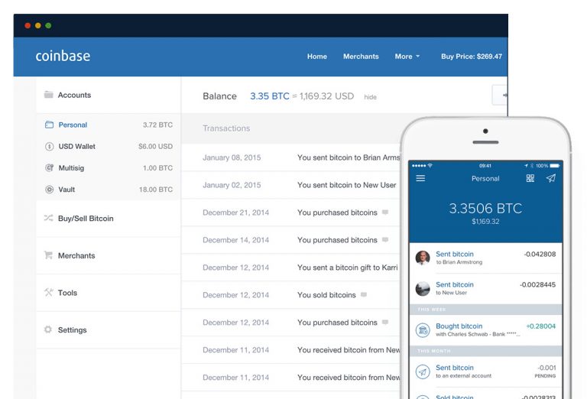
Task: Open the December 14, 2014 purchased bitcoins row
Action: pos(290,240)
